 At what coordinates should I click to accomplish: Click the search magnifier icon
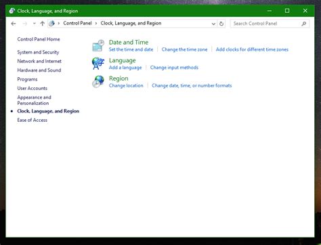click(304, 24)
